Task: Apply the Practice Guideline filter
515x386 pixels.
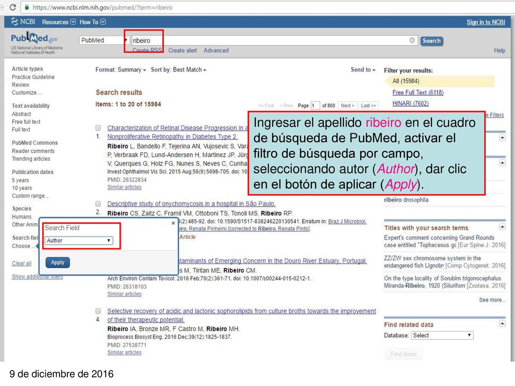Action: [x=33, y=77]
